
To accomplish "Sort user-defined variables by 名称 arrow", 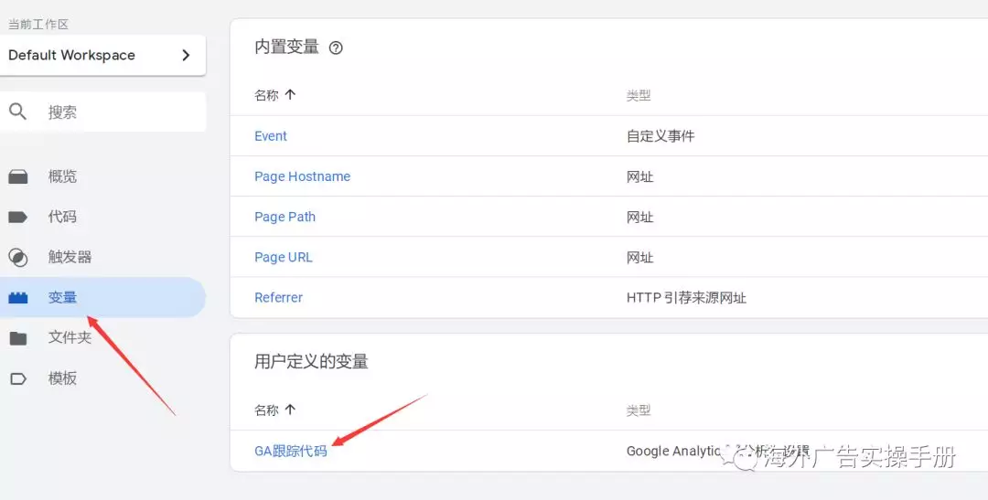I will 291,410.
